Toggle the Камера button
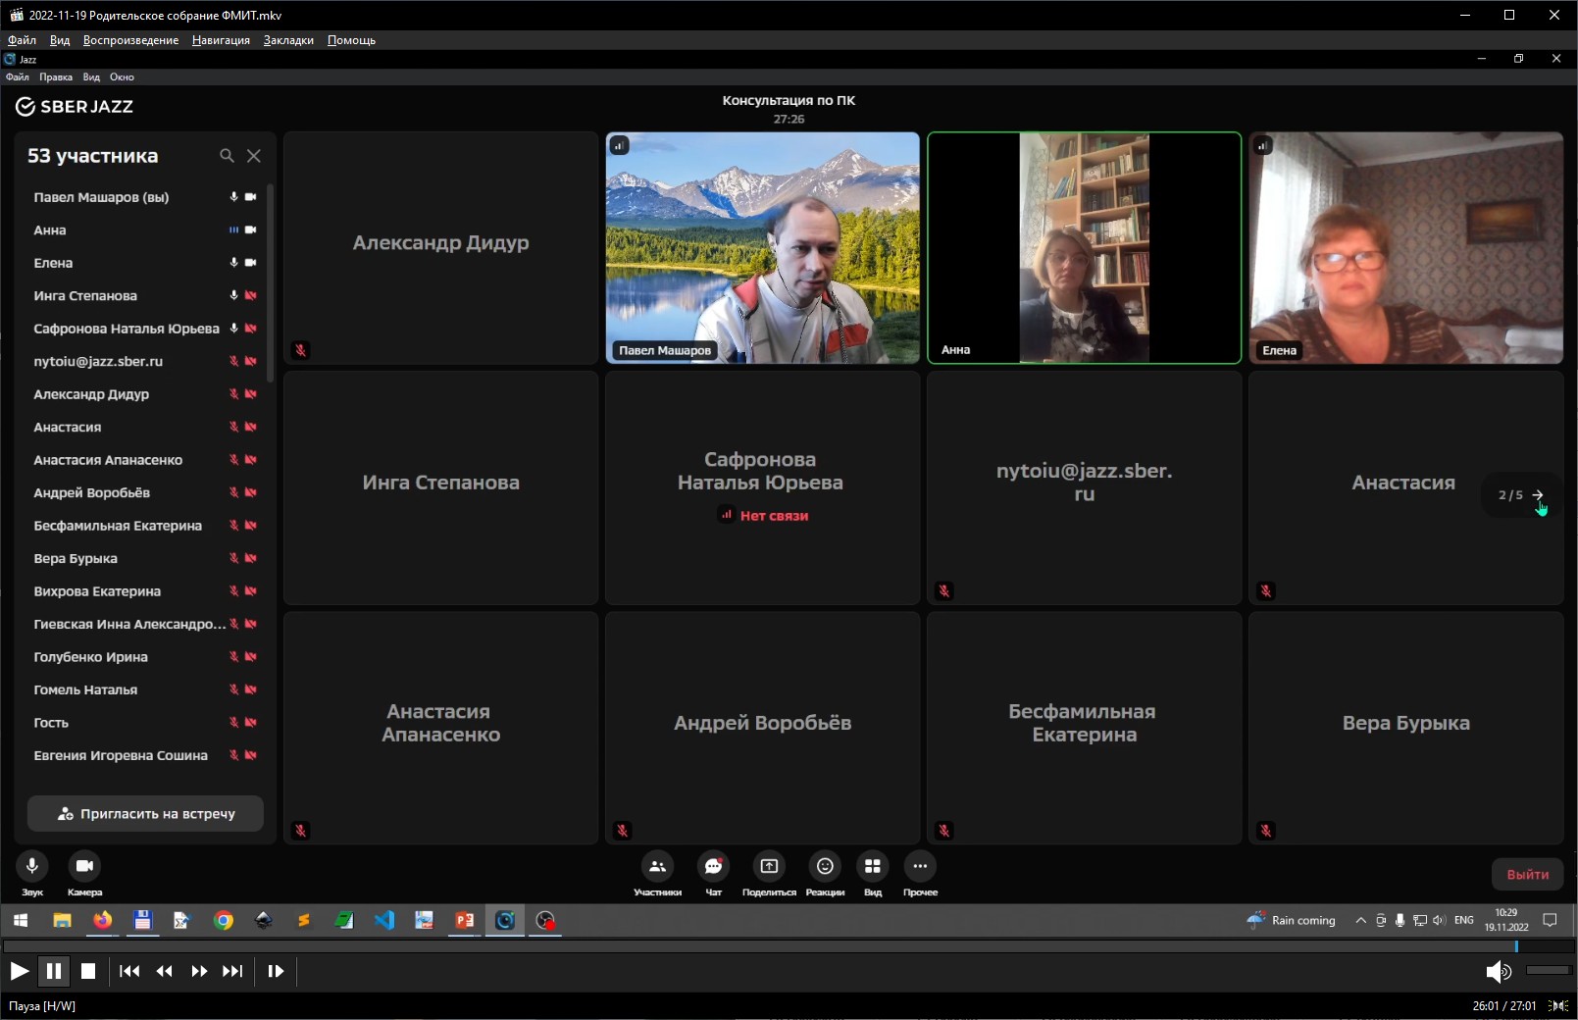 click(x=84, y=866)
